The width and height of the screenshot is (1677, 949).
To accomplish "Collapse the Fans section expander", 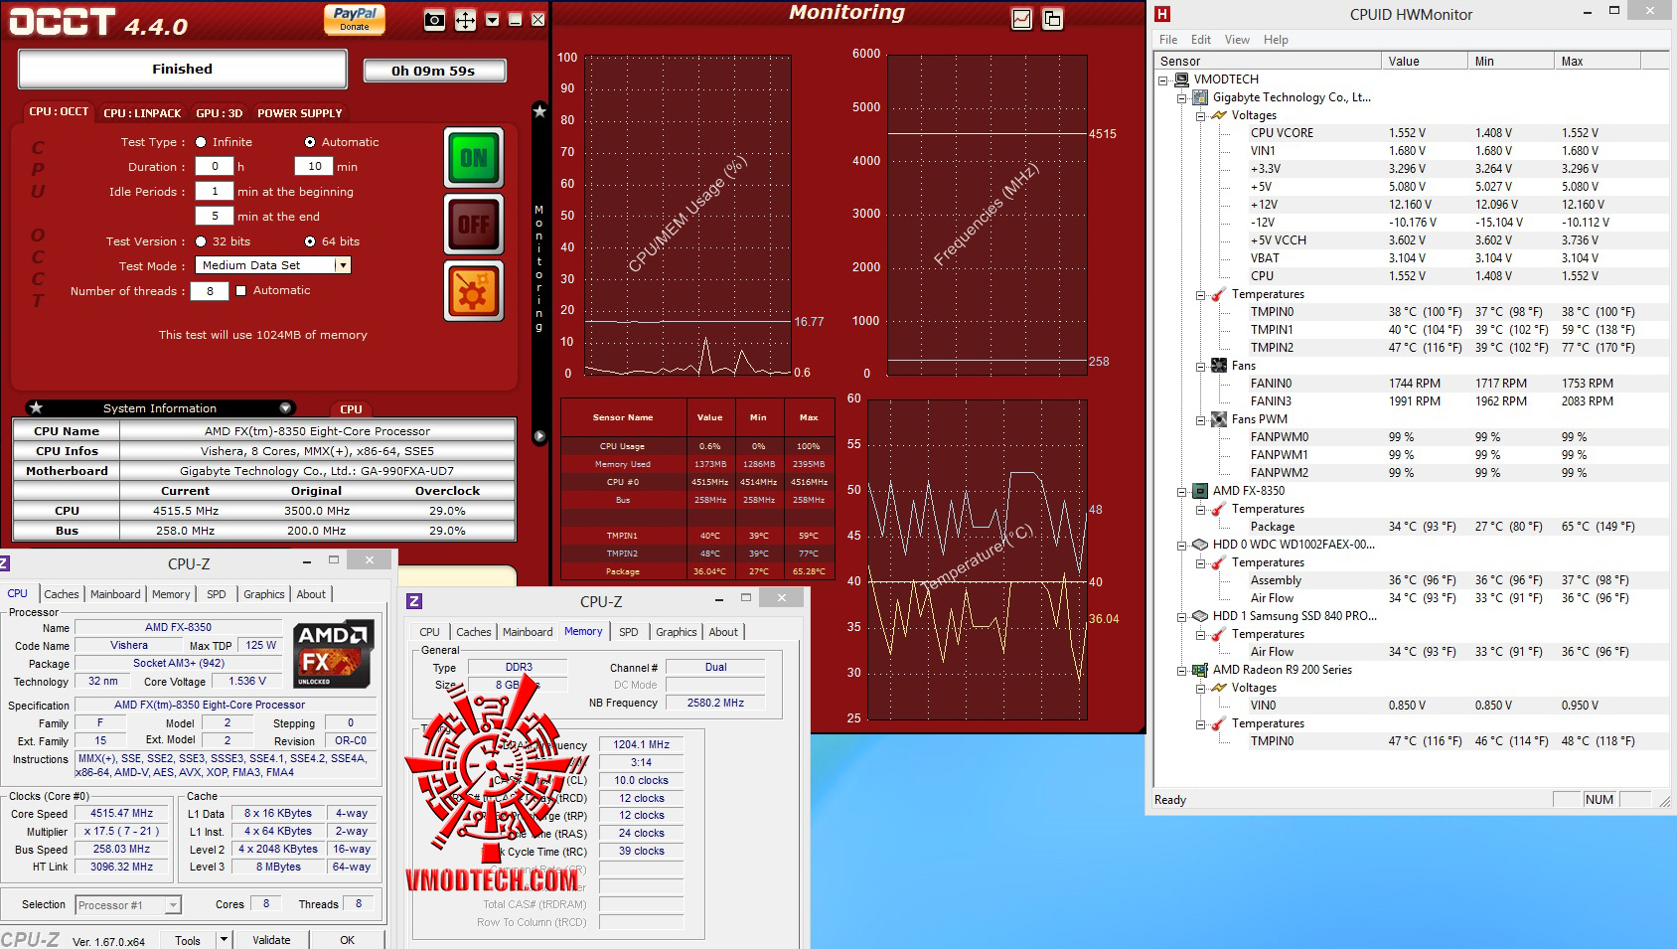I will click(1200, 366).
